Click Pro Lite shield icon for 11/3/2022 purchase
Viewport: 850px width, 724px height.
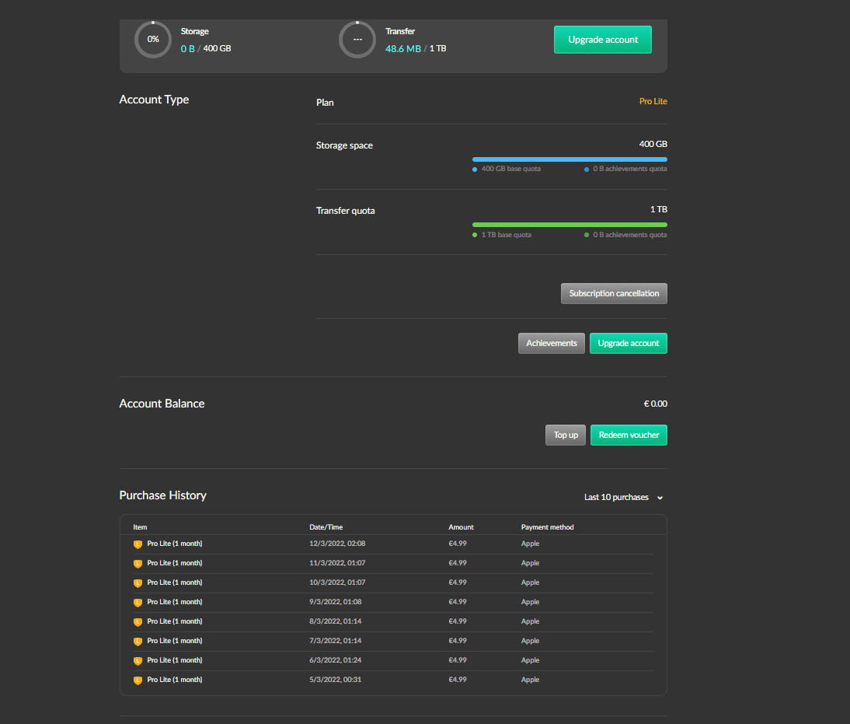click(x=138, y=563)
